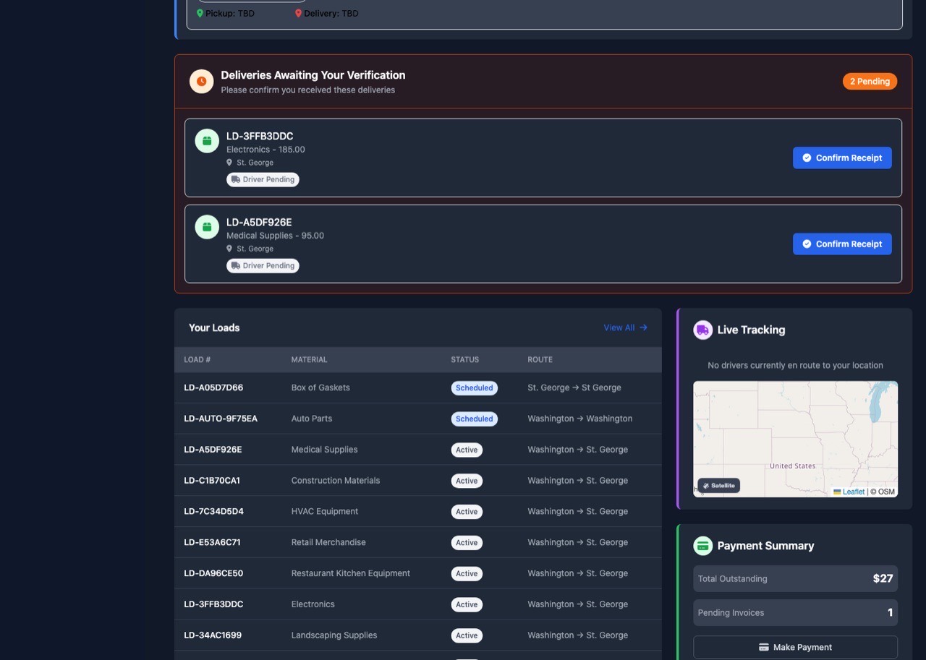The image size is (926, 660).
Task: Switch map to Satellite view
Action: (x=718, y=486)
